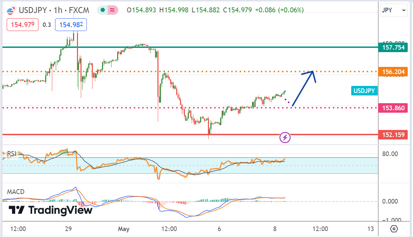Screen dimensions: 413x237
Task: Click the orange 156.204 price label
Action: (393, 72)
